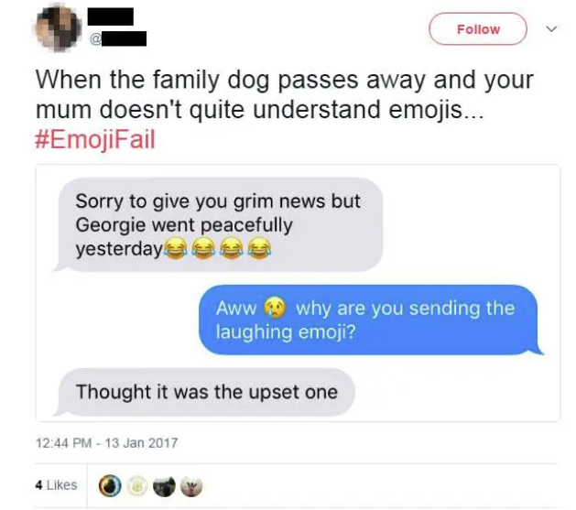
Task: Click the third liker's dark avatar
Action: click(x=164, y=486)
